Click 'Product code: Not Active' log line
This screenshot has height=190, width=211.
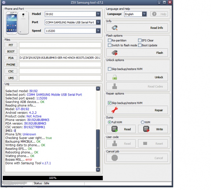point(23,116)
